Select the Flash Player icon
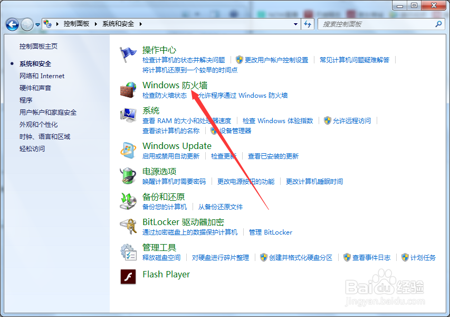The height and width of the screenshot is (317, 450). click(x=128, y=277)
